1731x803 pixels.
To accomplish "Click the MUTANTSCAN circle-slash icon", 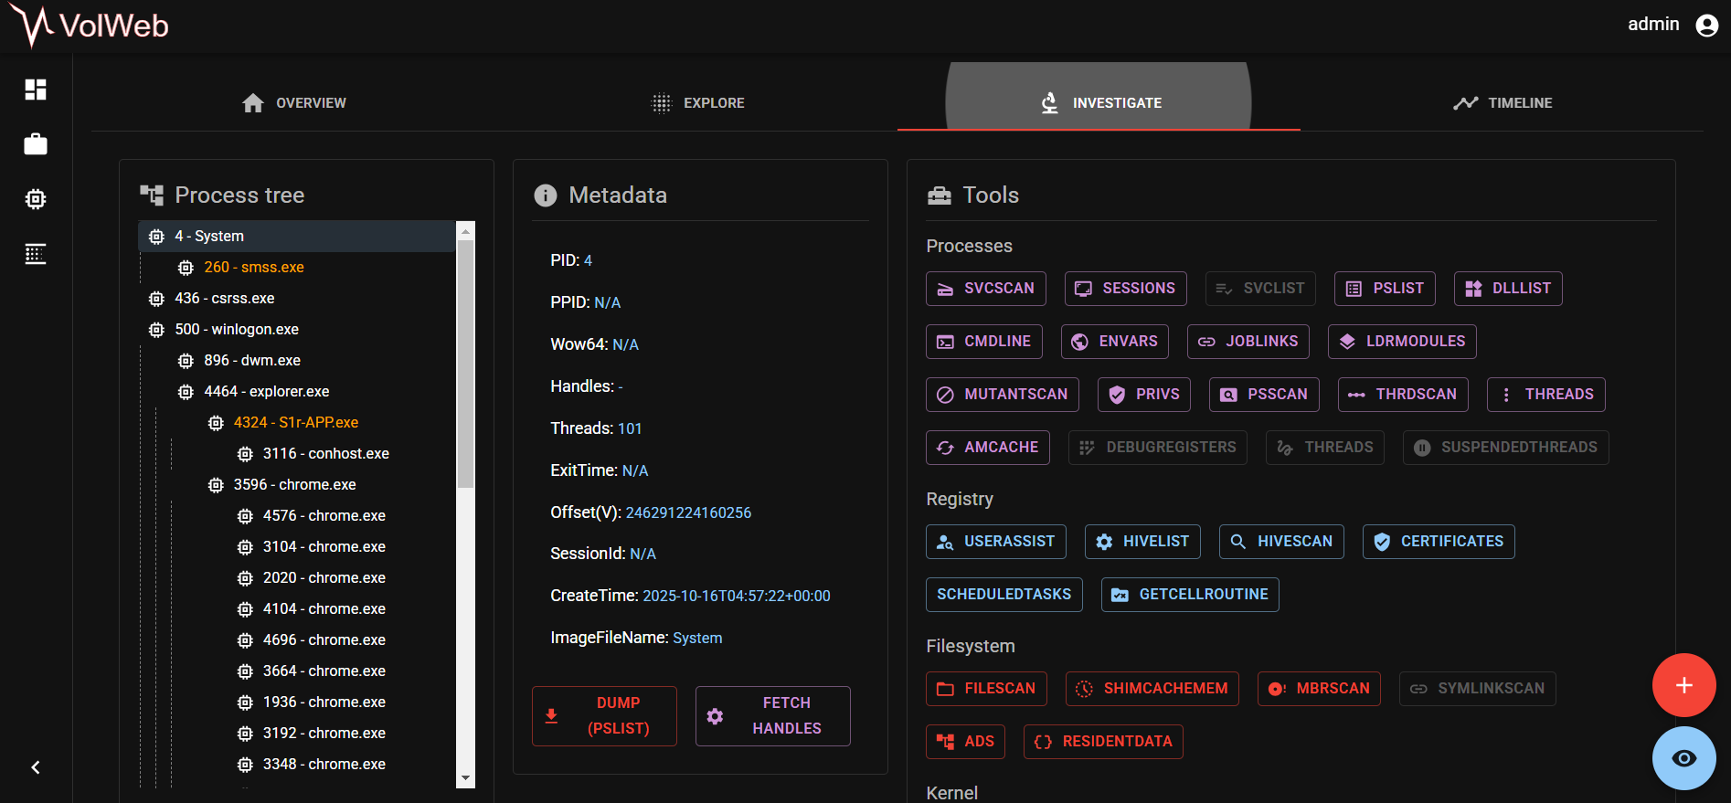I will click(945, 395).
